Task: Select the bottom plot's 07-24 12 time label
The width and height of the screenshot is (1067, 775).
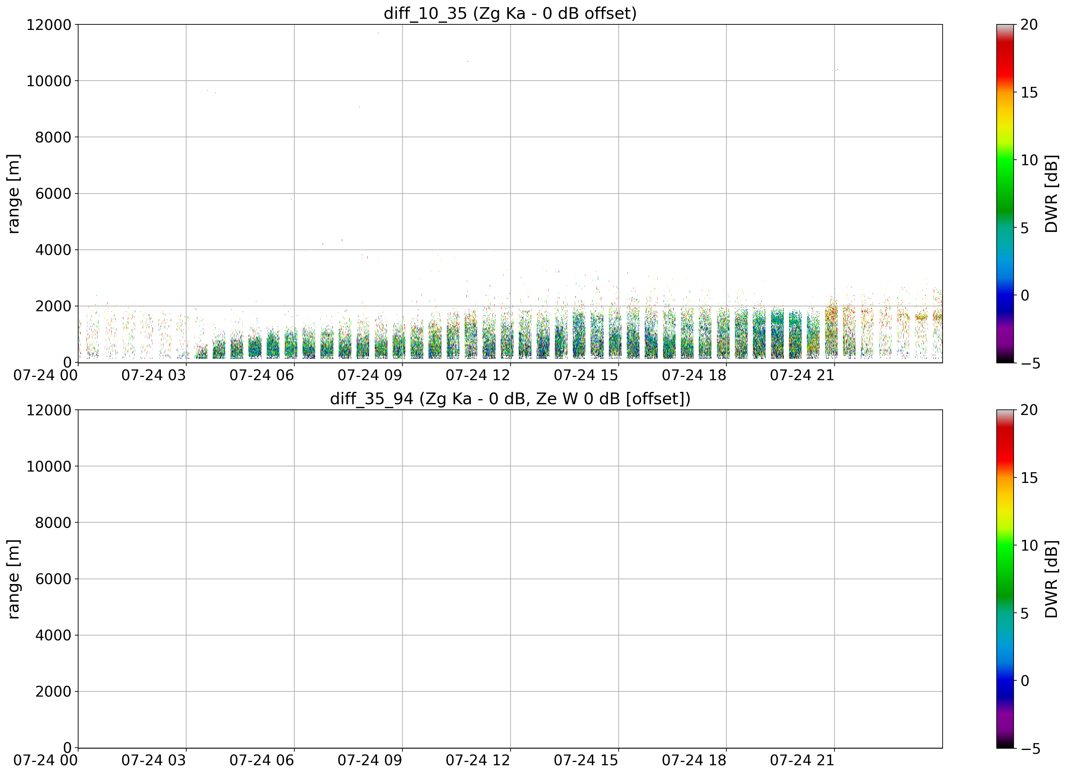Action: pos(478,761)
